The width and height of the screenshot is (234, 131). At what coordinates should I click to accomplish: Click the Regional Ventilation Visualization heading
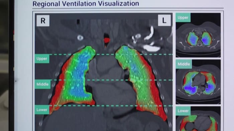(86, 3)
